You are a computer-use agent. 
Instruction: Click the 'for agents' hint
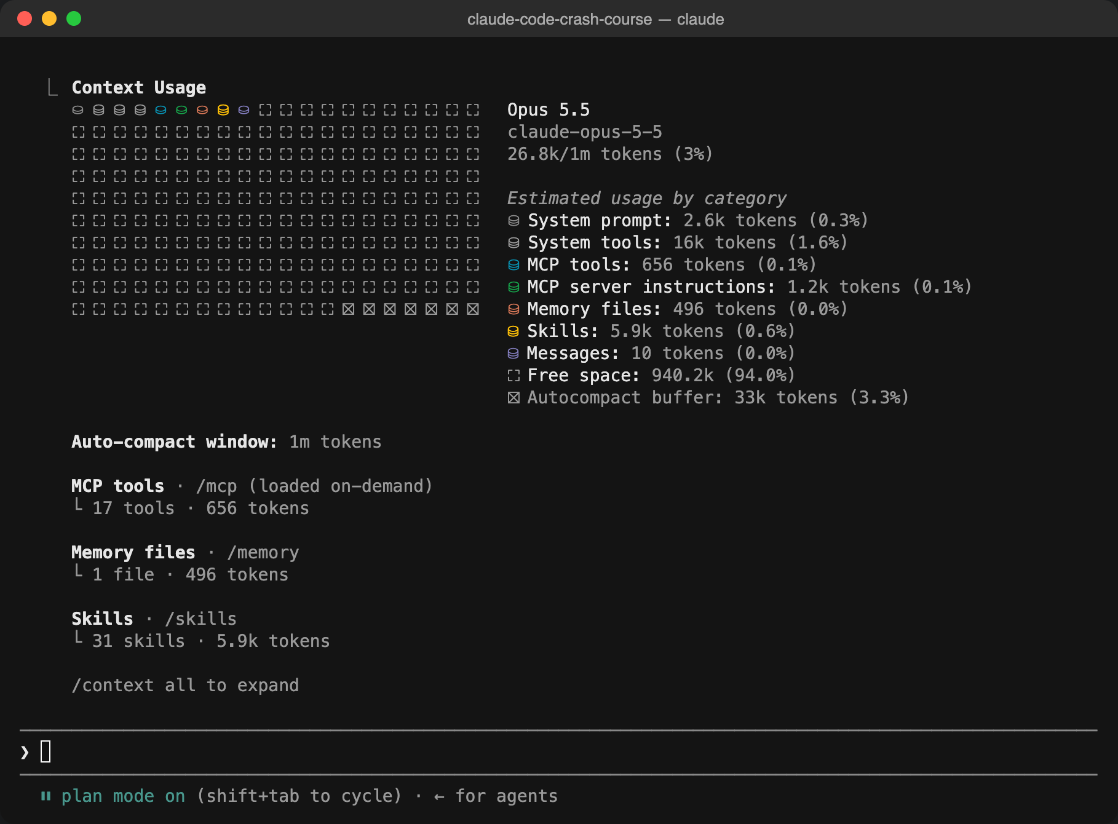click(x=506, y=796)
